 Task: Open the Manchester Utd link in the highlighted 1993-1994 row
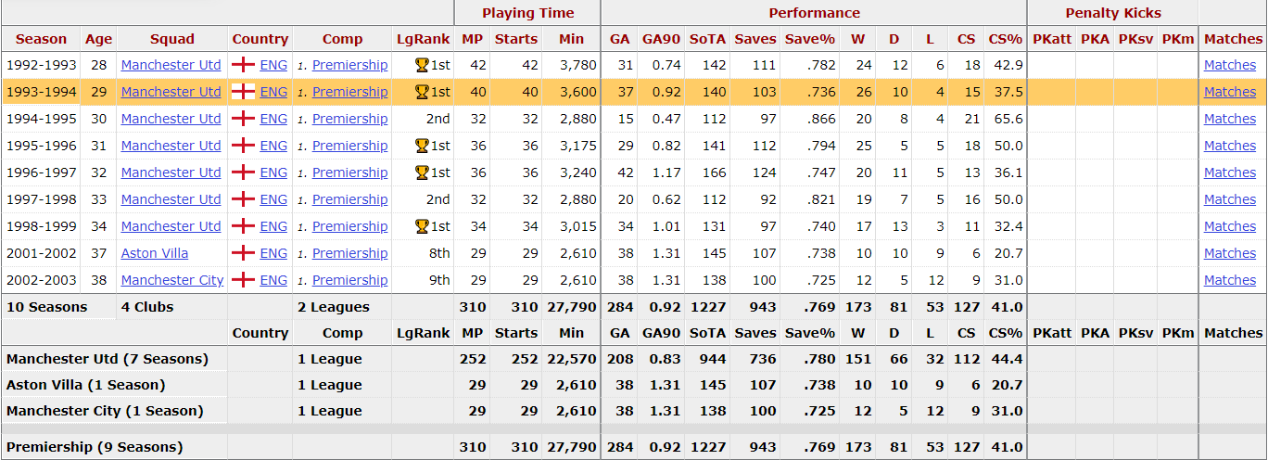(171, 92)
